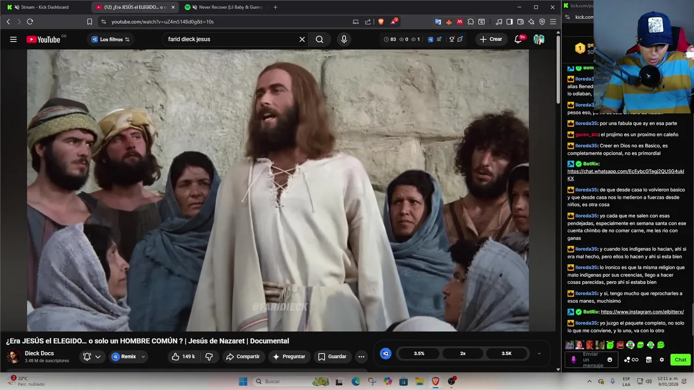The height and width of the screenshot is (390, 694).
Task: Open the Los filtros control
Action: click(111, 39)
